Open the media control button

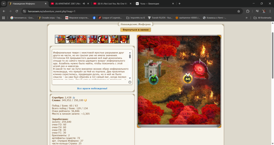257,11
